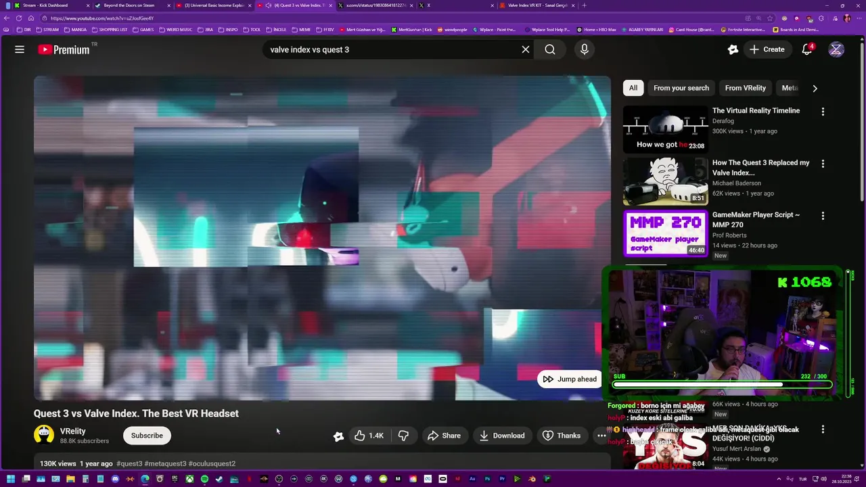The width and height of the screenshot is (866, 487).
Task: Select the partially hidden Meta chip
Action: coord(790,88)
